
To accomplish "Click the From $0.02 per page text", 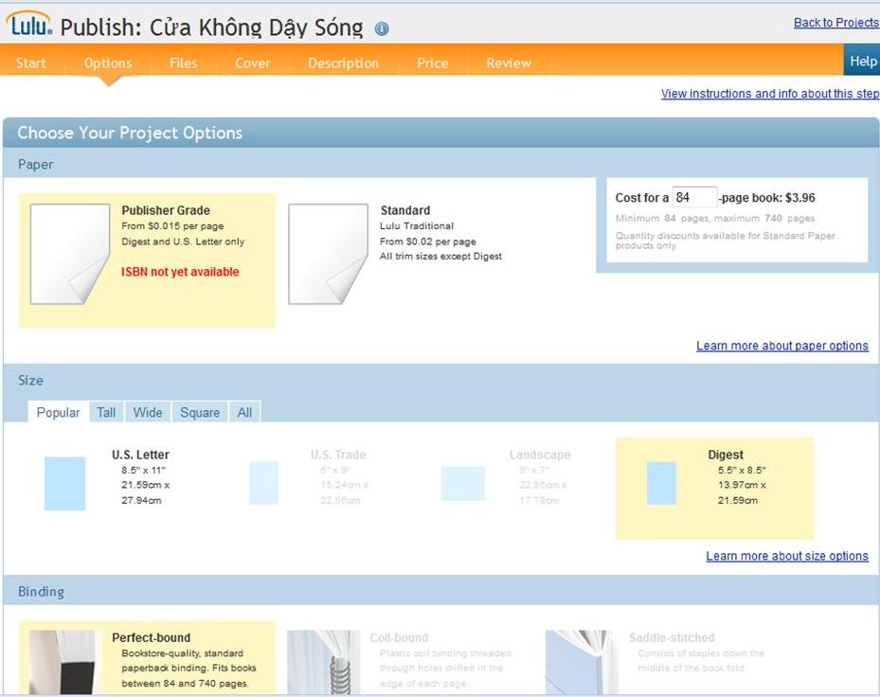I will [x=427, y=241].
